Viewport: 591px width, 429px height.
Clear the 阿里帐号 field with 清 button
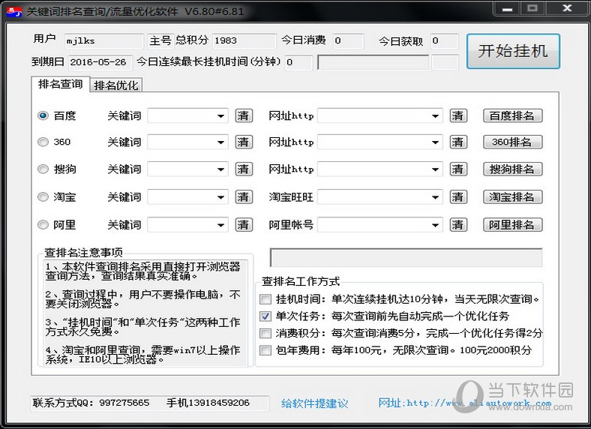(x=458, y=225)
